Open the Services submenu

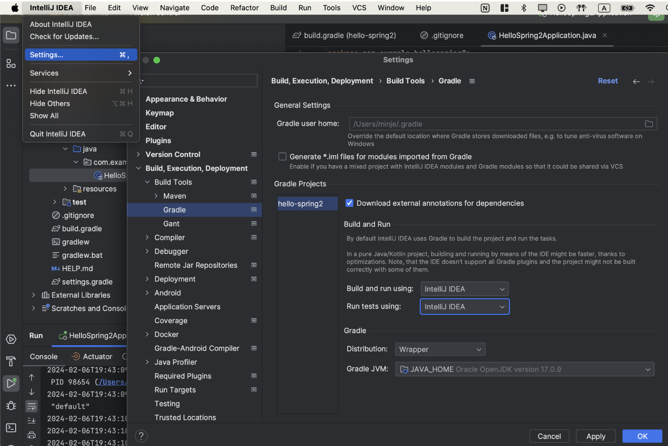[x=81, y=73]
